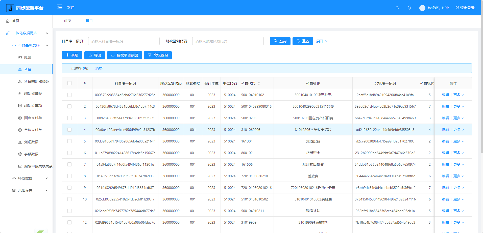Click the 辅助核算类 paperclip icon
This screenshot has height=233, width=483.
(20, 94)
